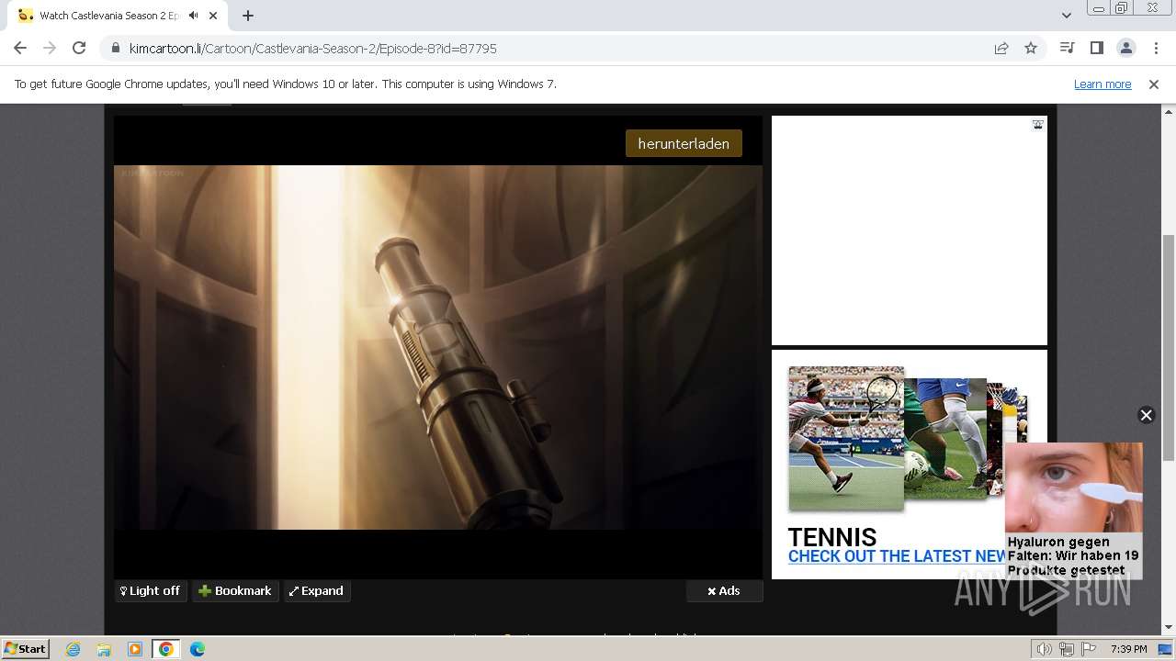The image size is (1176, 661).
Task: Reload the kimcartoon page
Action: pos(79,48)
